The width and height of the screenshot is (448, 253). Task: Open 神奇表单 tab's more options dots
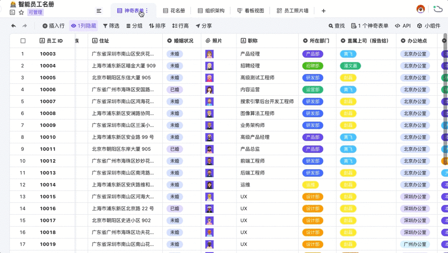click(147, 11)
